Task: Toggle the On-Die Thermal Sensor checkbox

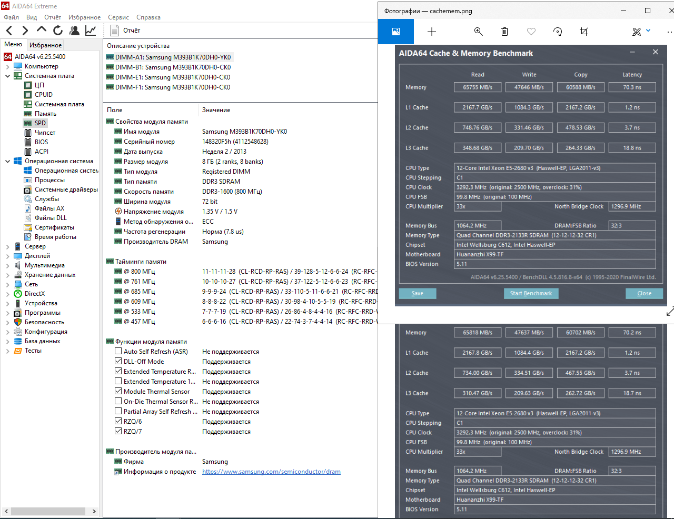Action: [x=118, y=401]
